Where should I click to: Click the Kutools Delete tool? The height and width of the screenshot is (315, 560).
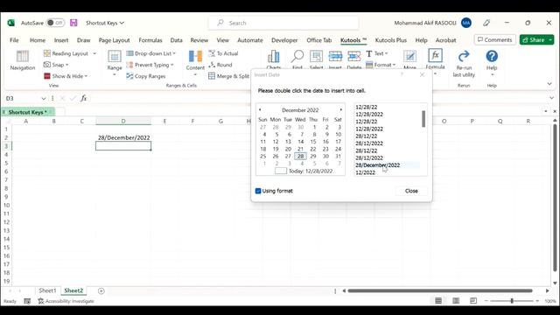point(353,59)
